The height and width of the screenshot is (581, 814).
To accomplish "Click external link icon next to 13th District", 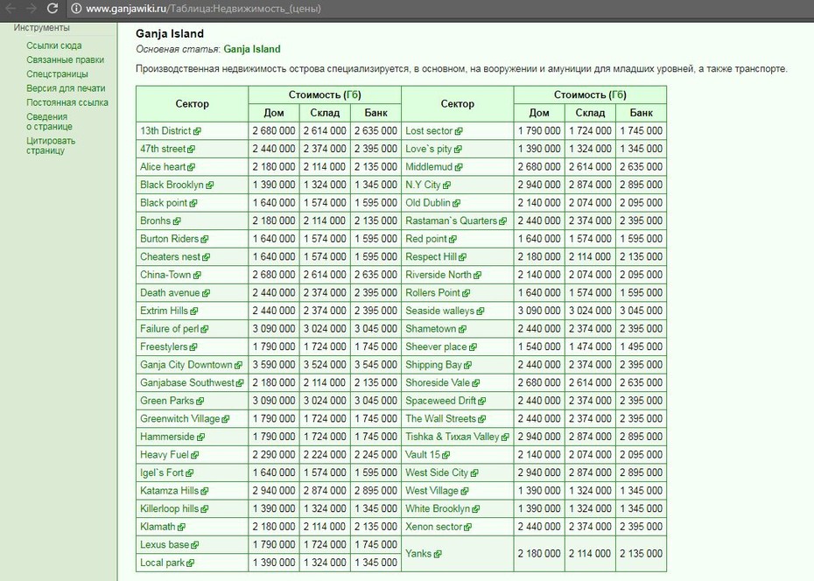I will point(197,131).
